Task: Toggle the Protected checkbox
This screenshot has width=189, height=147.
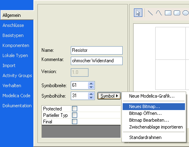Action: (74, 108)
